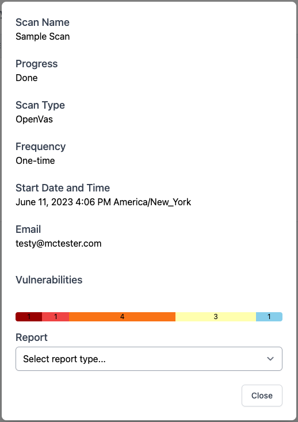Click the testy@mctester.com email address

tap(59, 243)
